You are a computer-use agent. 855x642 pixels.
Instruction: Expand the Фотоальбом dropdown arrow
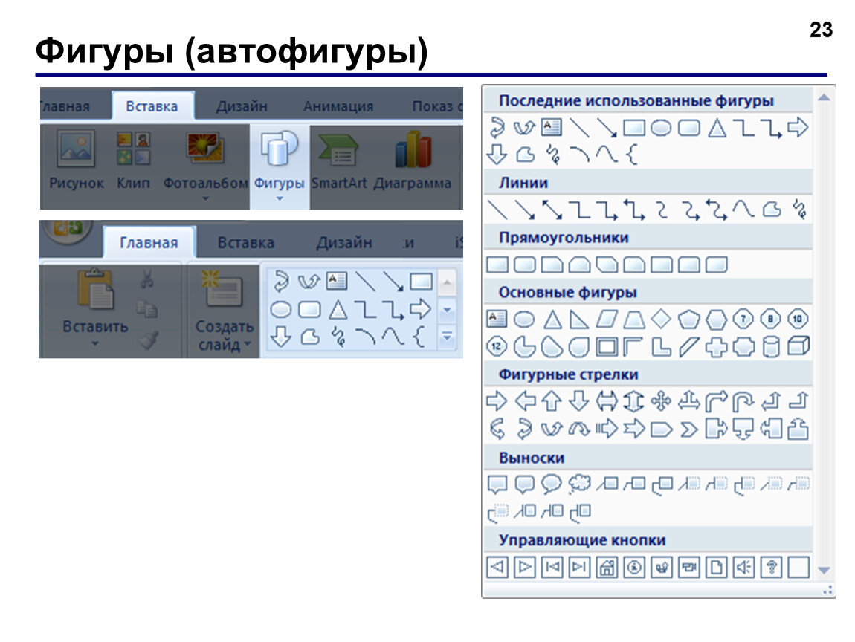205,199
